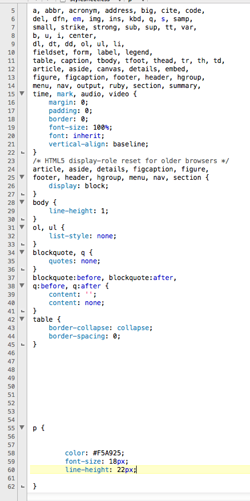Click 'border-collapse: collapse;' declaration

101,328
